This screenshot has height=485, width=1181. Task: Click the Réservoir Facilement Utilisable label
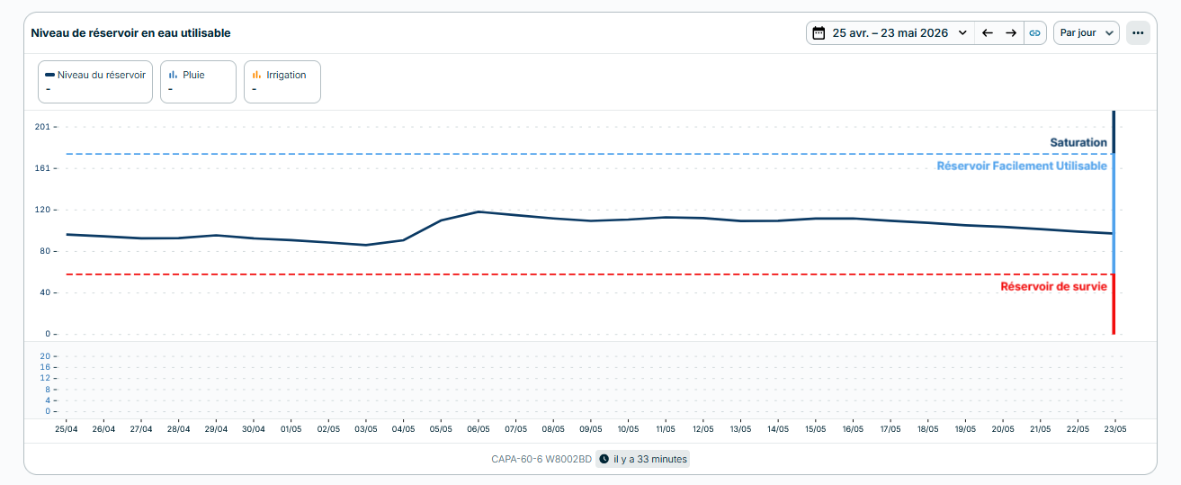[x=1022, y=166]
